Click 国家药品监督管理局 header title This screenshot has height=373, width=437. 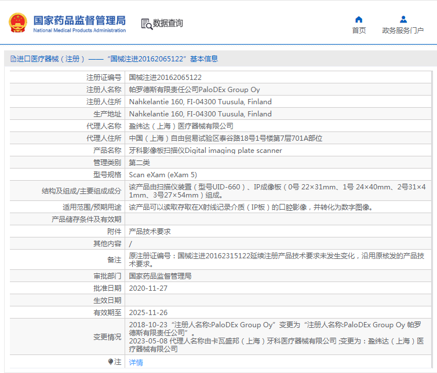(80, 20)
